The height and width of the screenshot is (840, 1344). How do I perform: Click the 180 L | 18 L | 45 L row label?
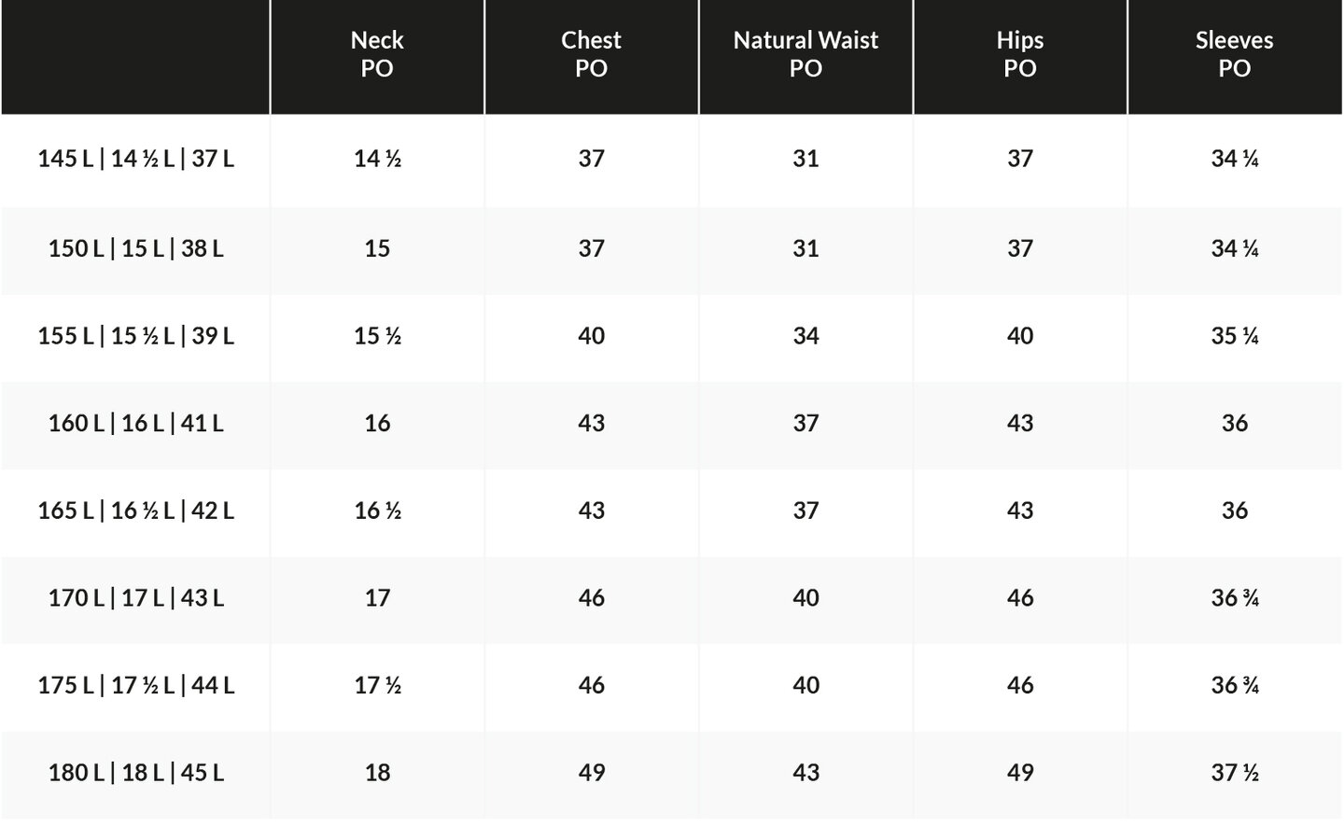tap(135, 773)
